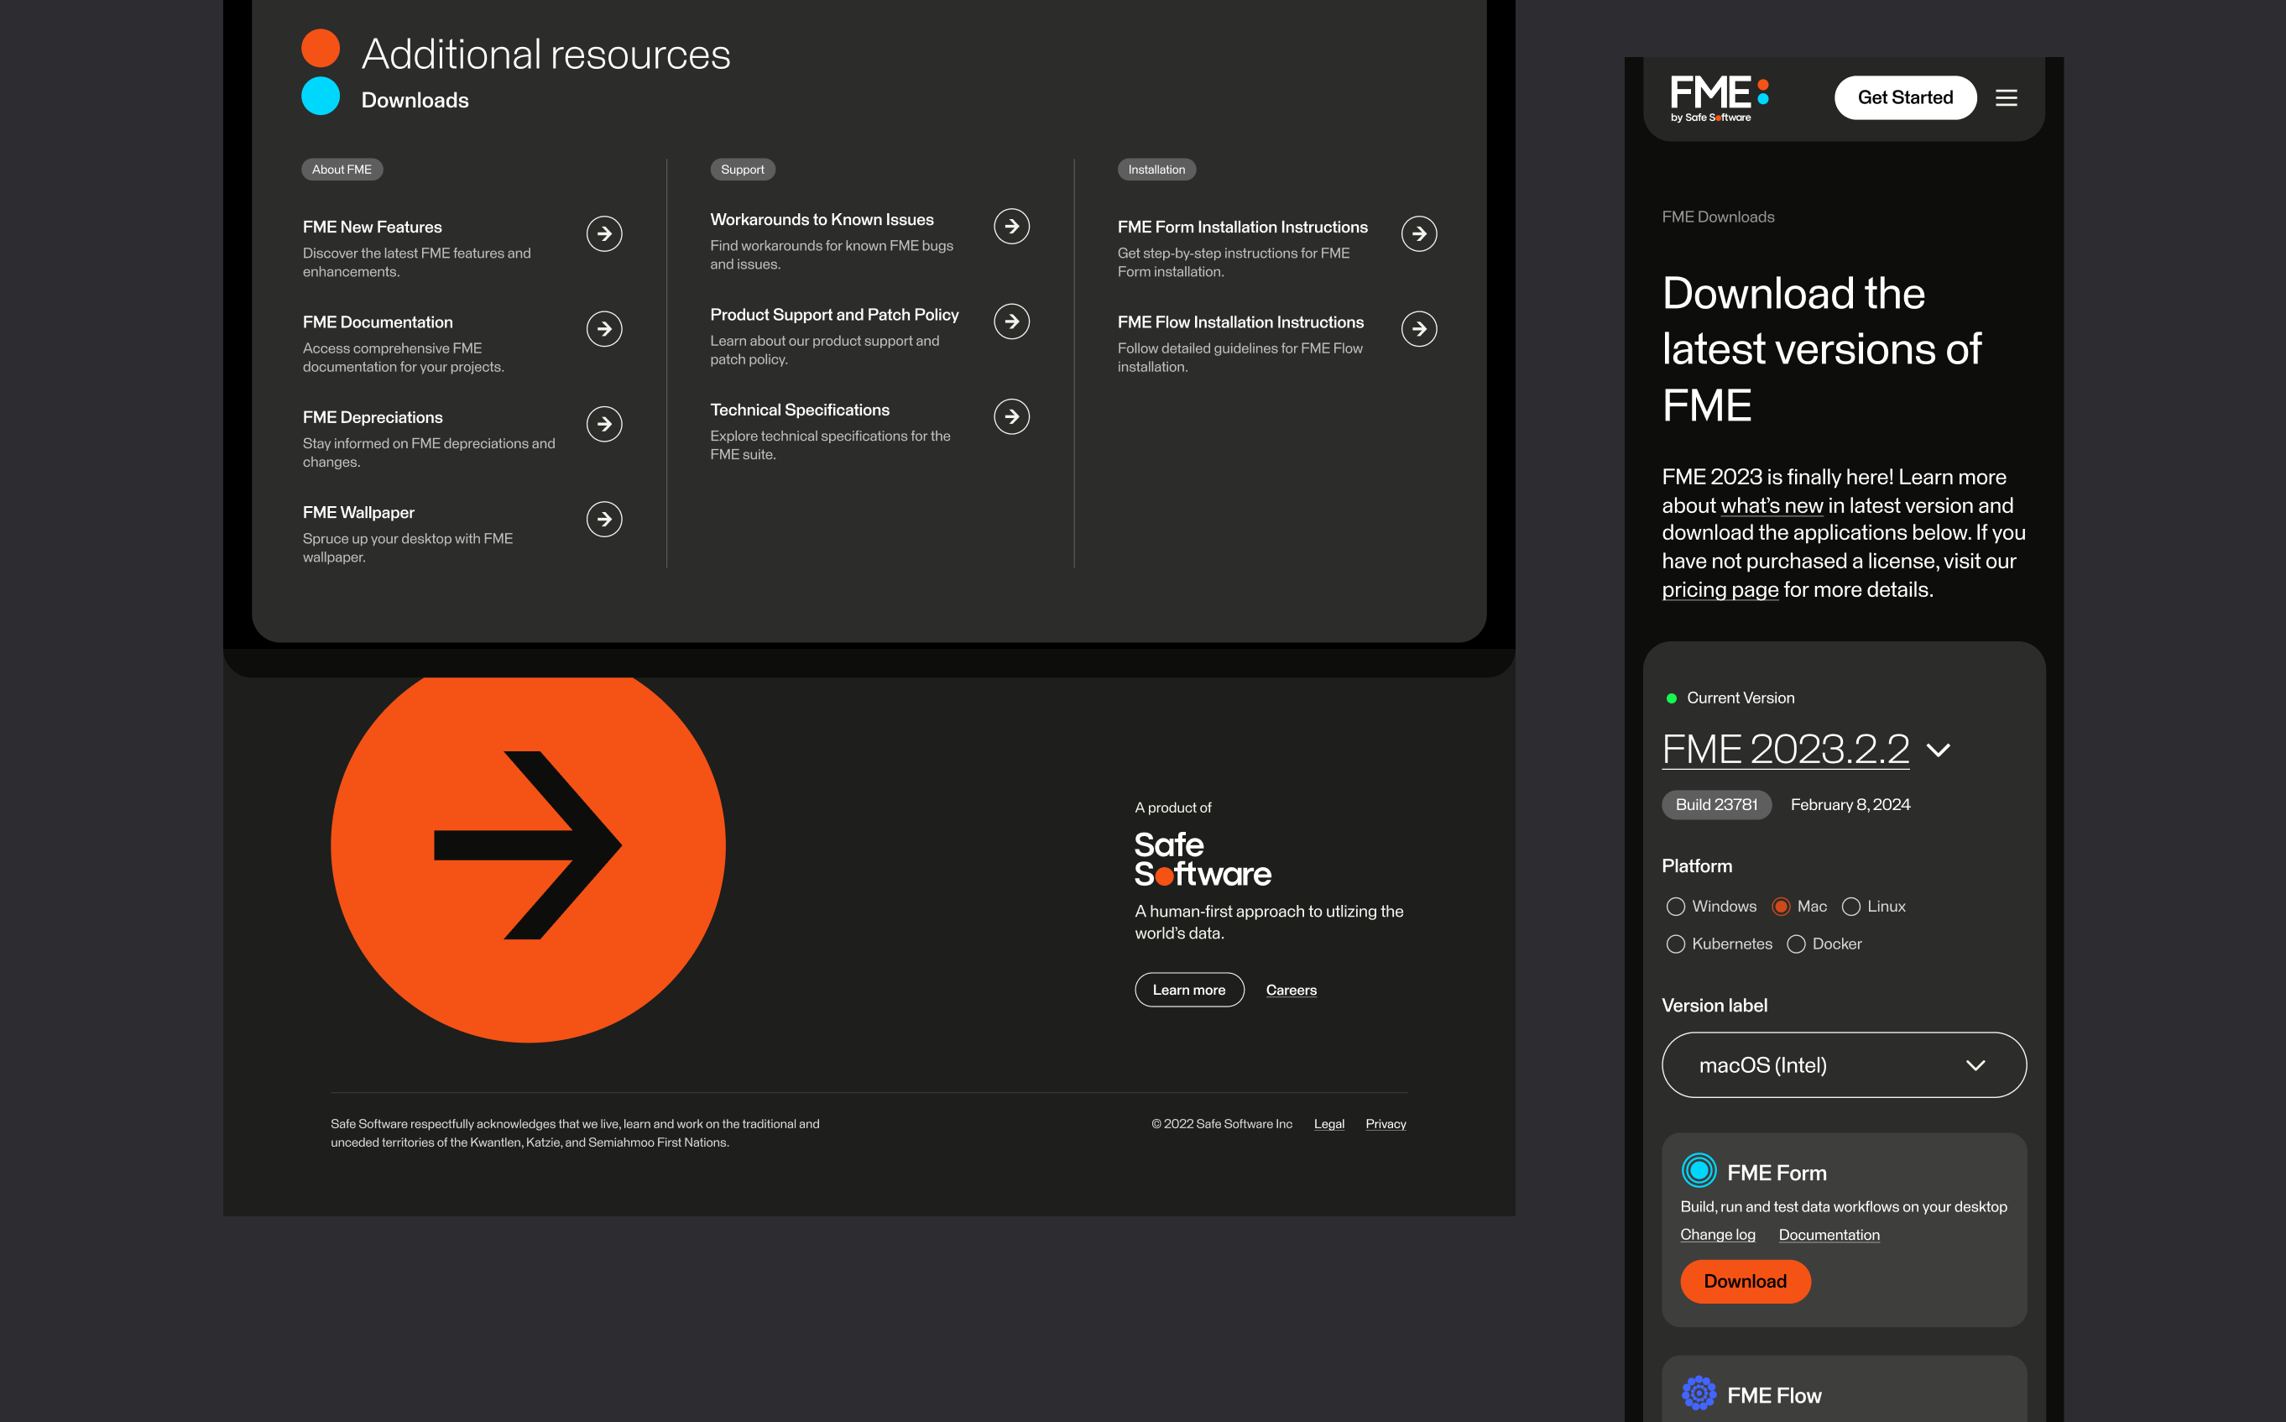Screen dimensions: 2286x1422
Task: Click the arrow next to Workarounds to Known Issues
Action: pos(1011,226)
